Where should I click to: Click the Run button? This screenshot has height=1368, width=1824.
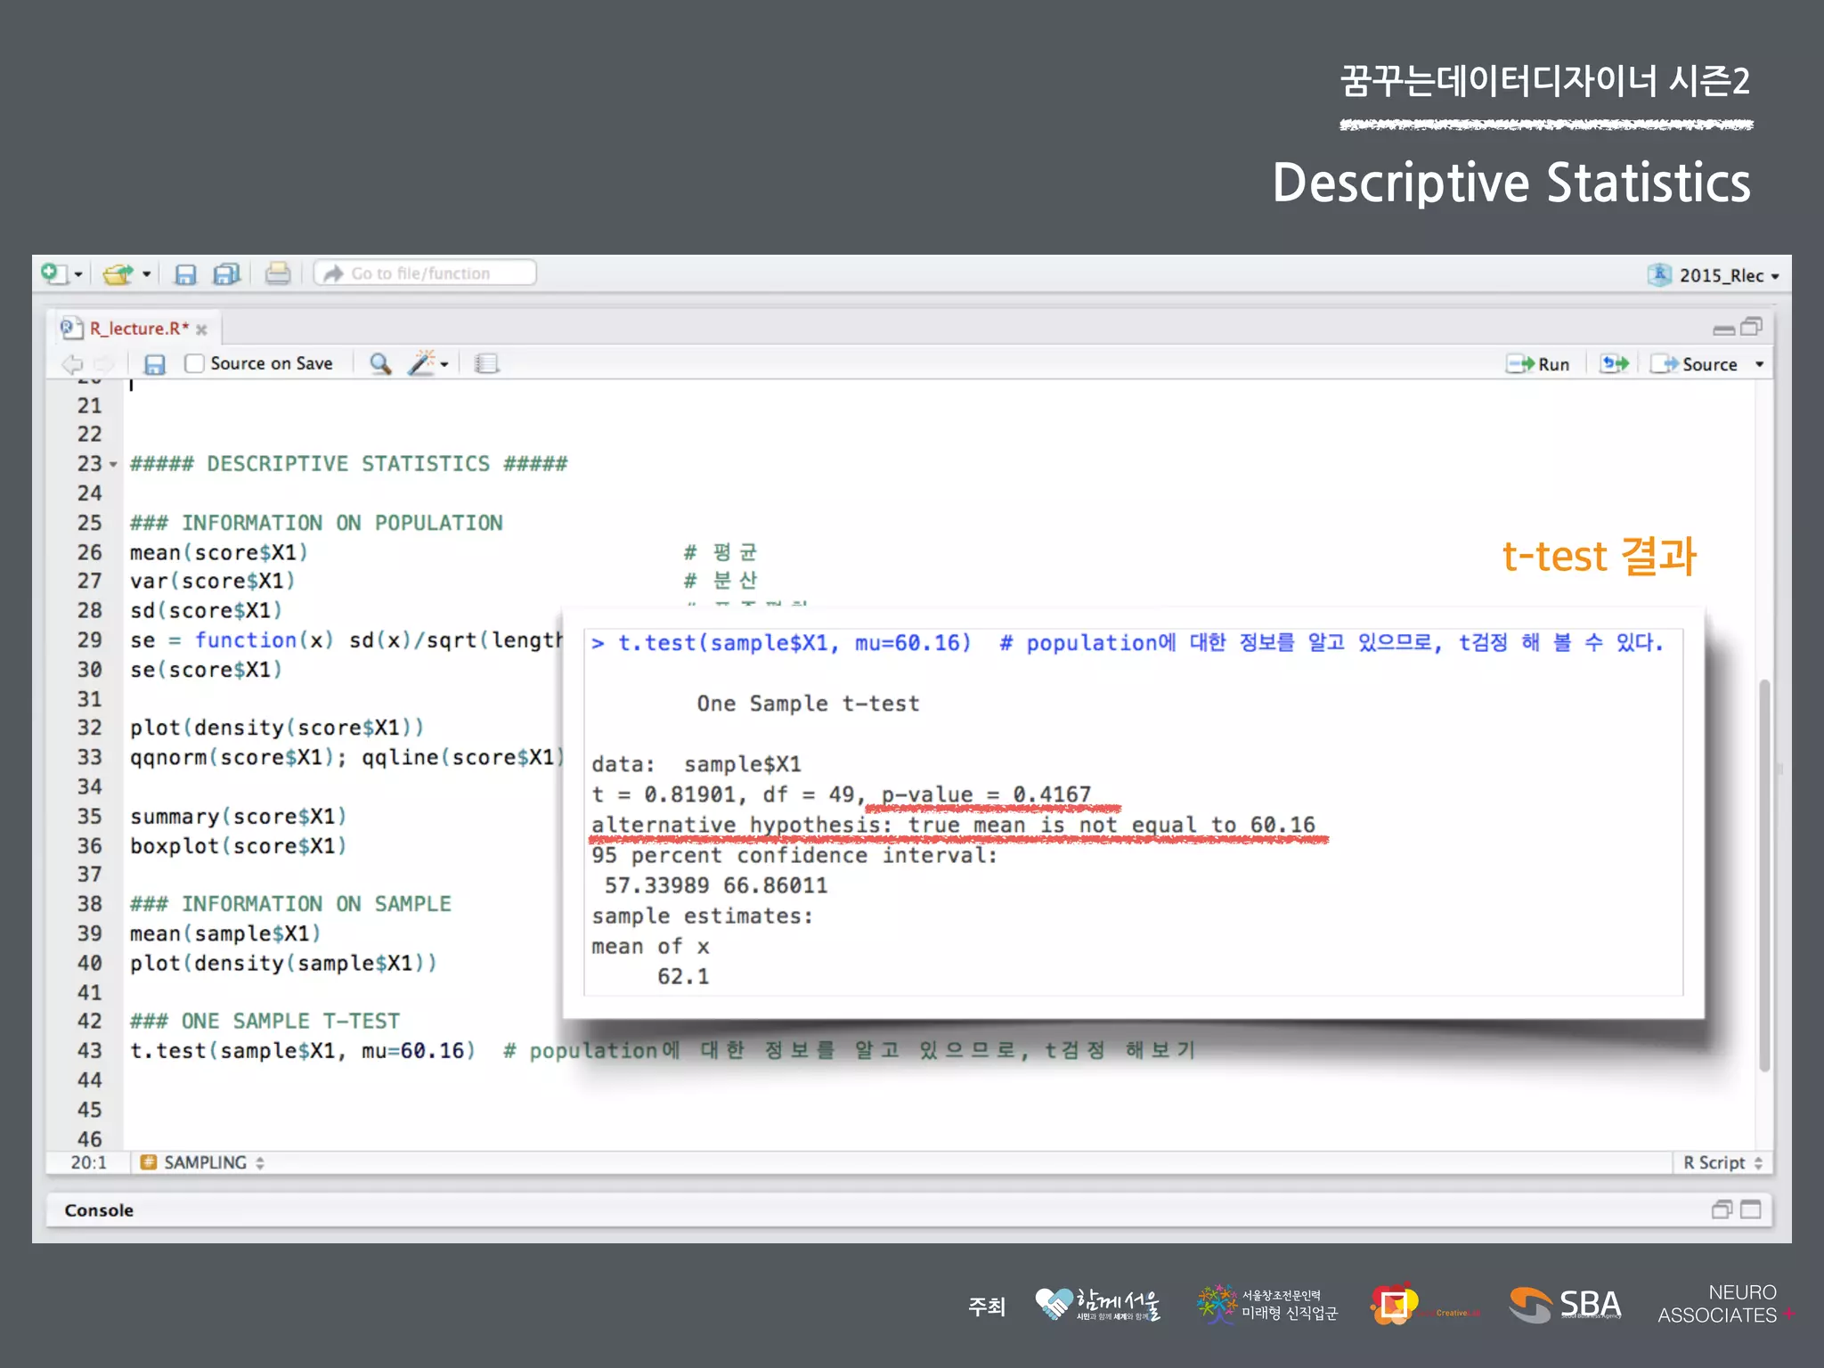point(1539,364)
